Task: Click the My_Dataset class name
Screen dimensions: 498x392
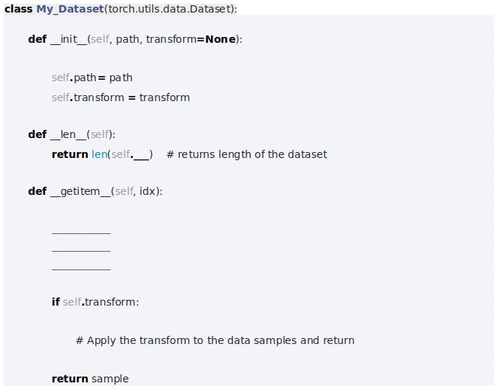Action: pos(70,9)
